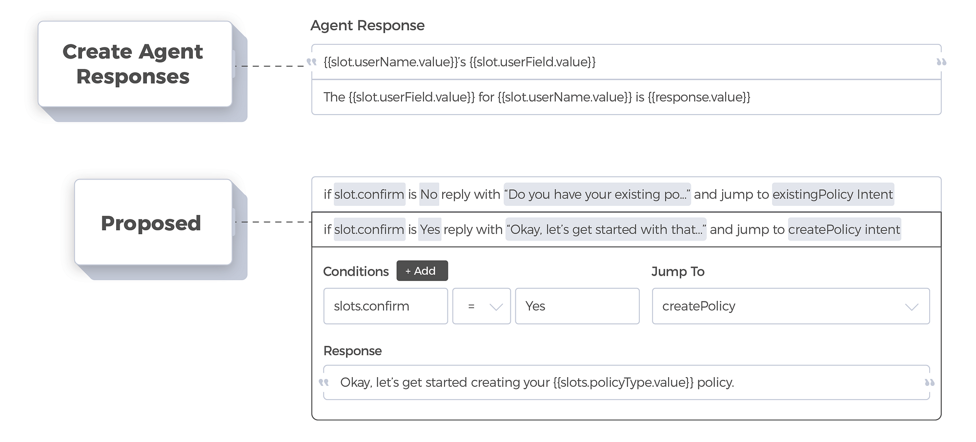Click the chevron arrow in Jump To box
Viewport: 976px width, 442px height.
[912, 307]
